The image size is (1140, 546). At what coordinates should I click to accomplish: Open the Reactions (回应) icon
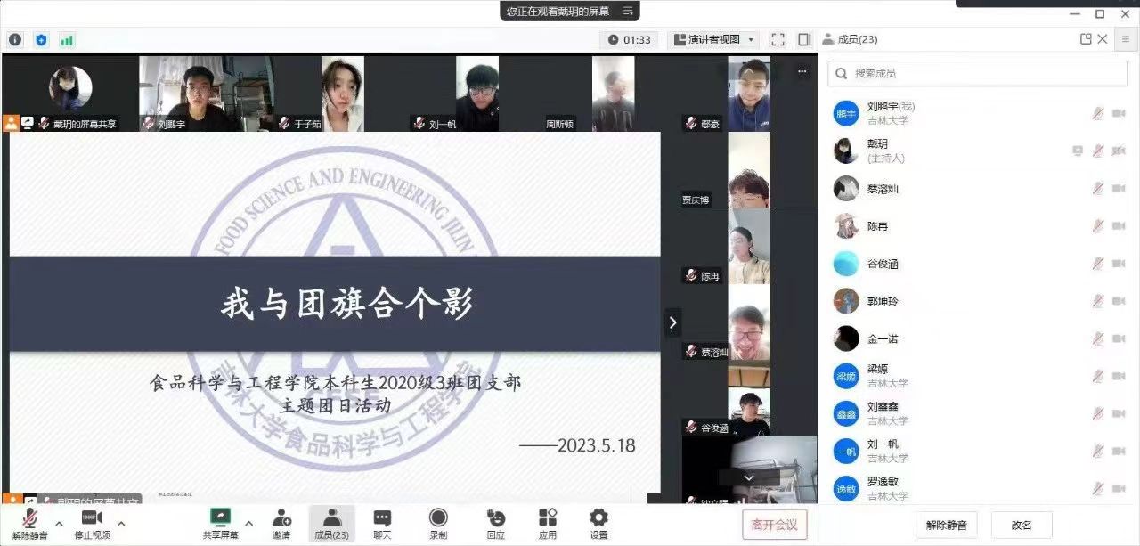[496, 518]
